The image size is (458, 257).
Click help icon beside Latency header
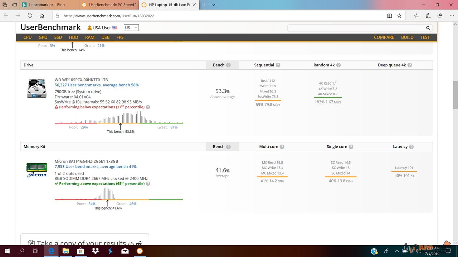pos(411,147)
